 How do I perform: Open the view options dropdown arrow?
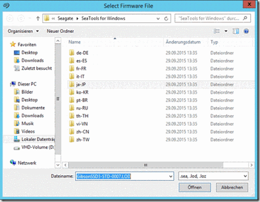click(x=226, y=31)
